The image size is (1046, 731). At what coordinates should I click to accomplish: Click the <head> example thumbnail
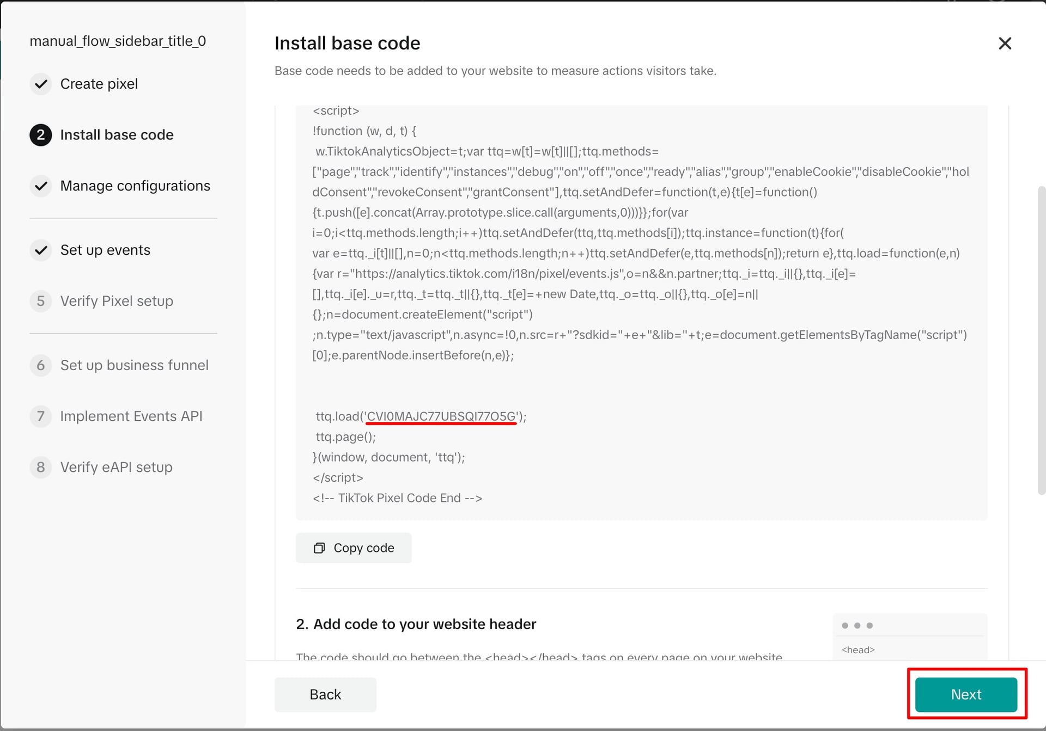pyautogui.click(x=910, y=637)
